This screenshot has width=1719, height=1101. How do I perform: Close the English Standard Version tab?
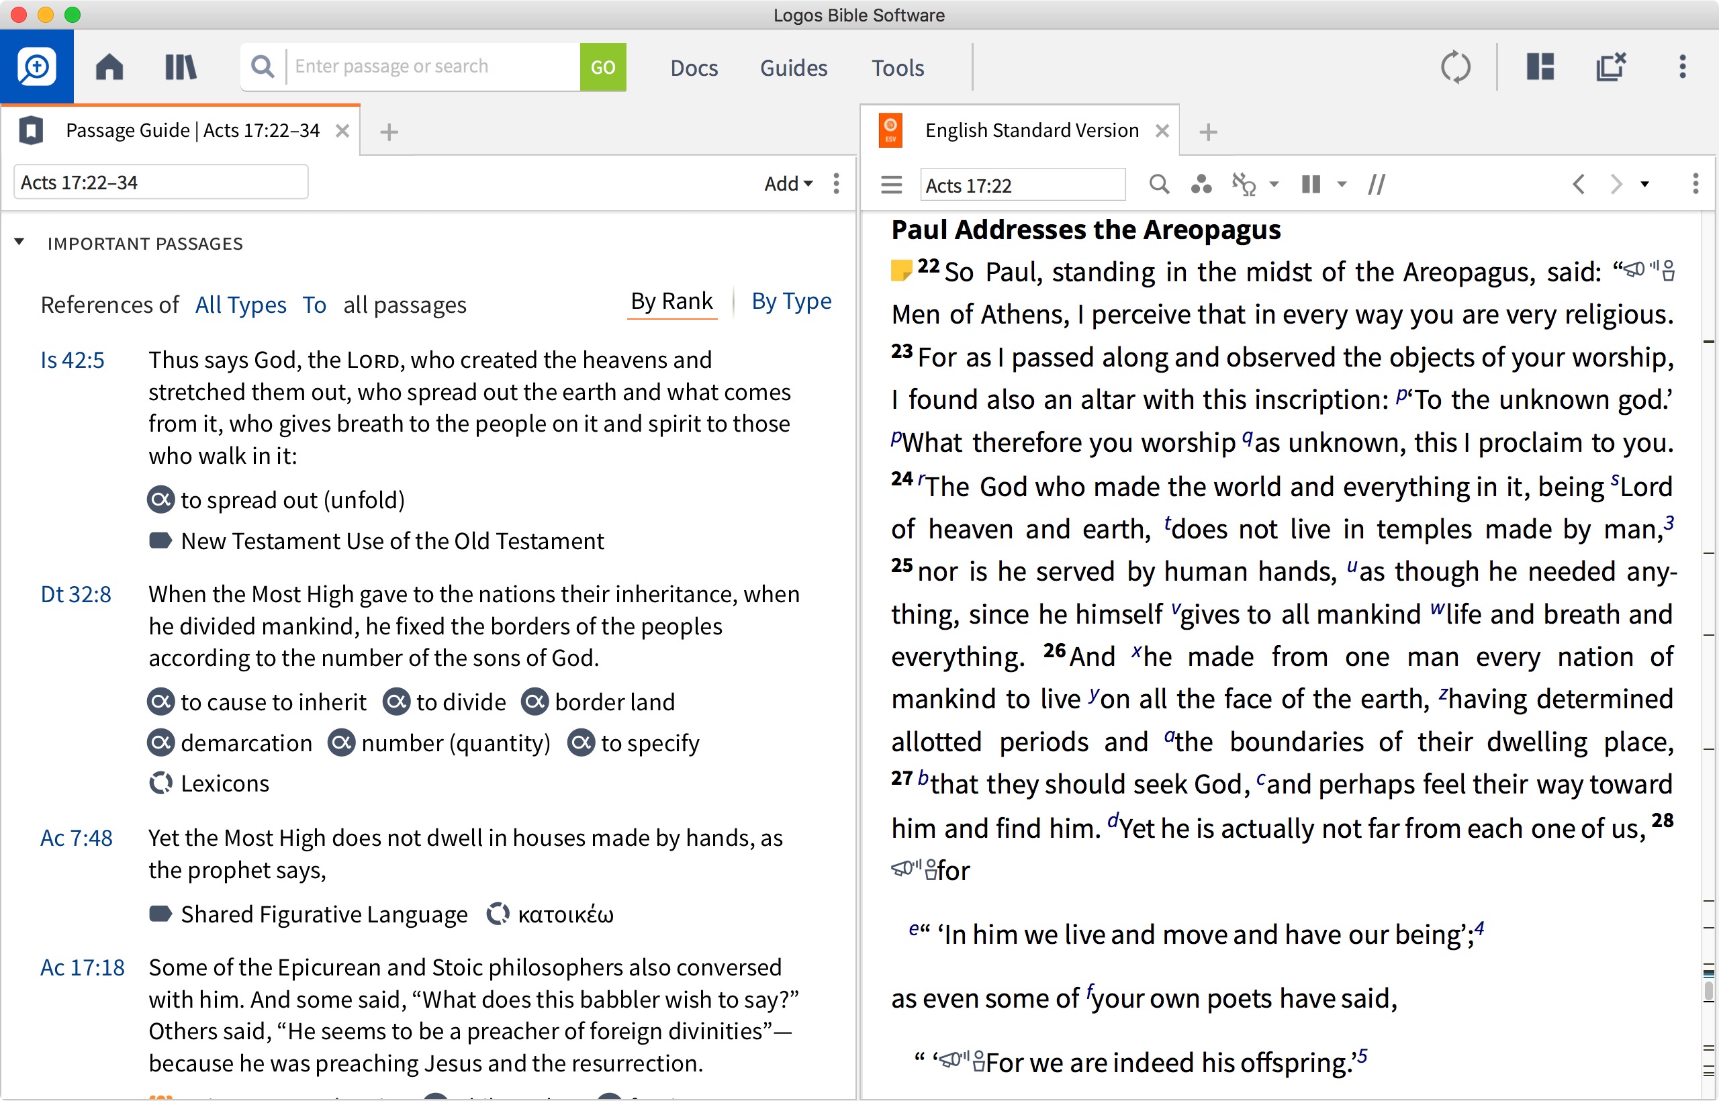coord(1162,131)
